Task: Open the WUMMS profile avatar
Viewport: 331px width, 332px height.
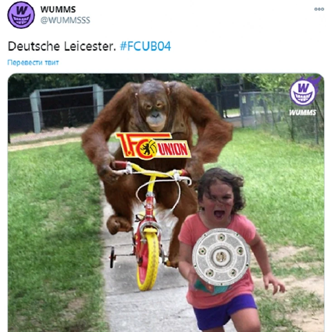Action: click(x=21, y=15)
